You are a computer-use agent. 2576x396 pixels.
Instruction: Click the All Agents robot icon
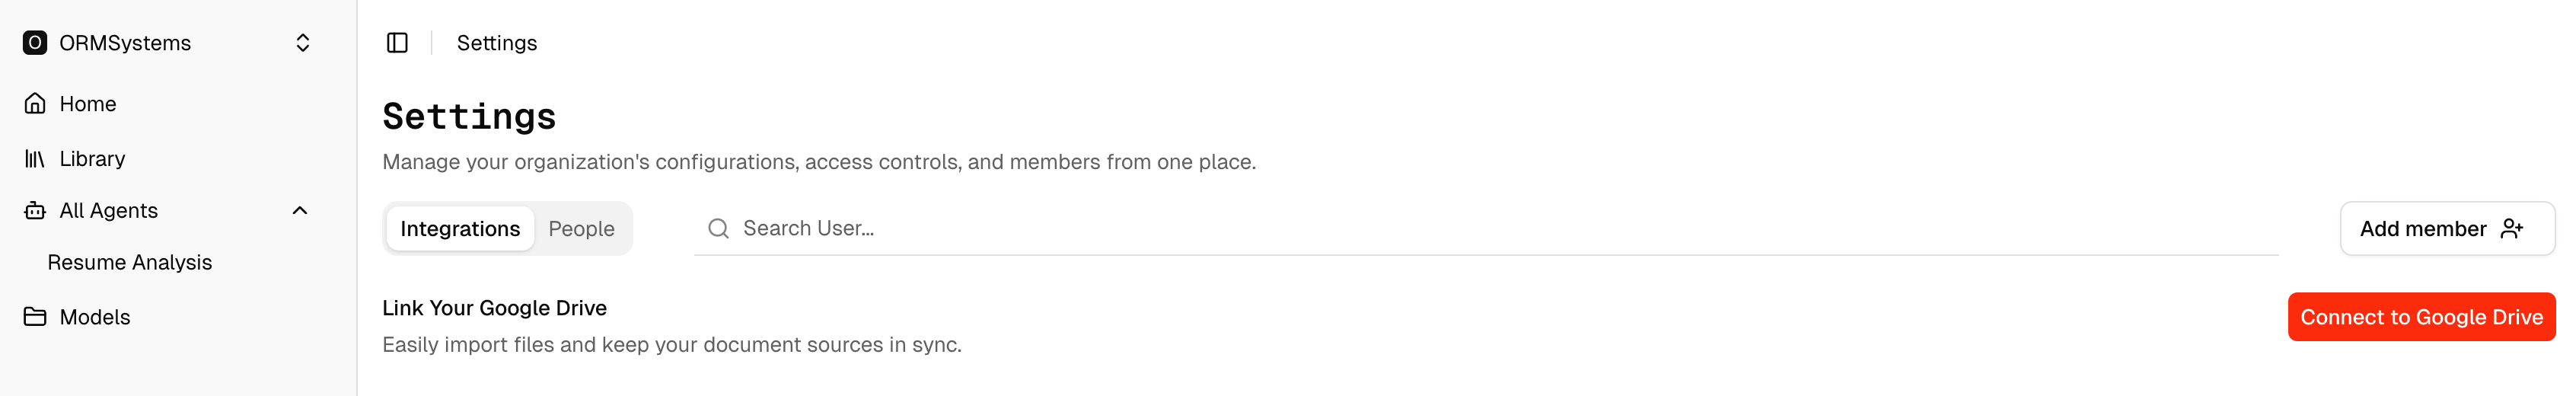(x=35, y=211)
